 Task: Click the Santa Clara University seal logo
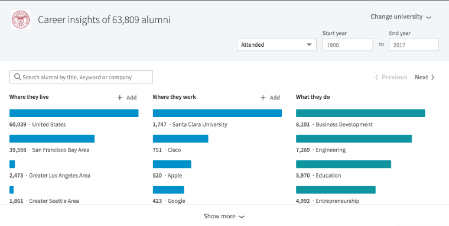coord(21,20)
